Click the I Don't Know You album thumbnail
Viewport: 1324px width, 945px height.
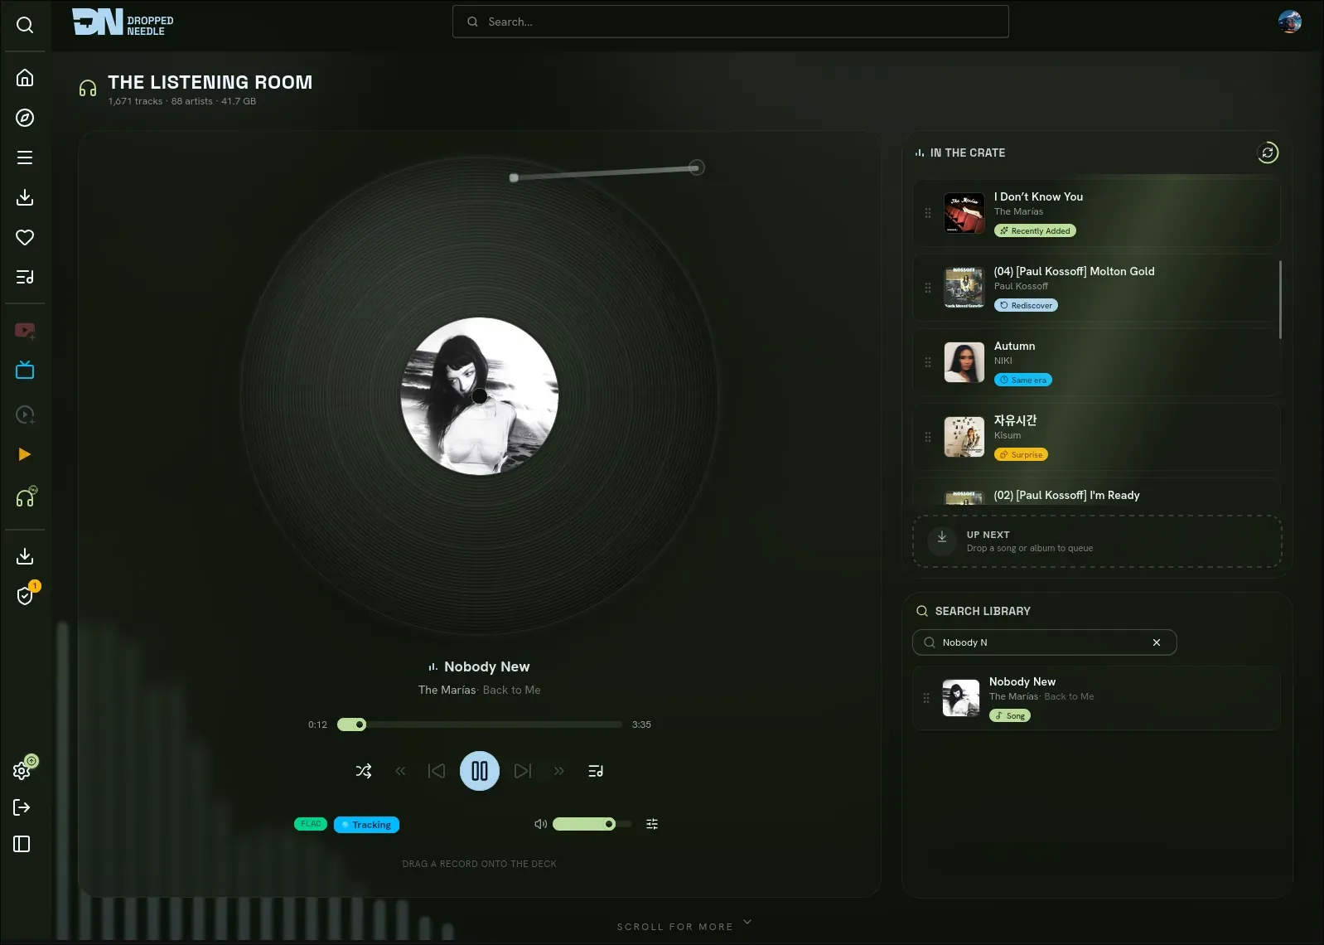pyautogui.click(x=964, y=213)
